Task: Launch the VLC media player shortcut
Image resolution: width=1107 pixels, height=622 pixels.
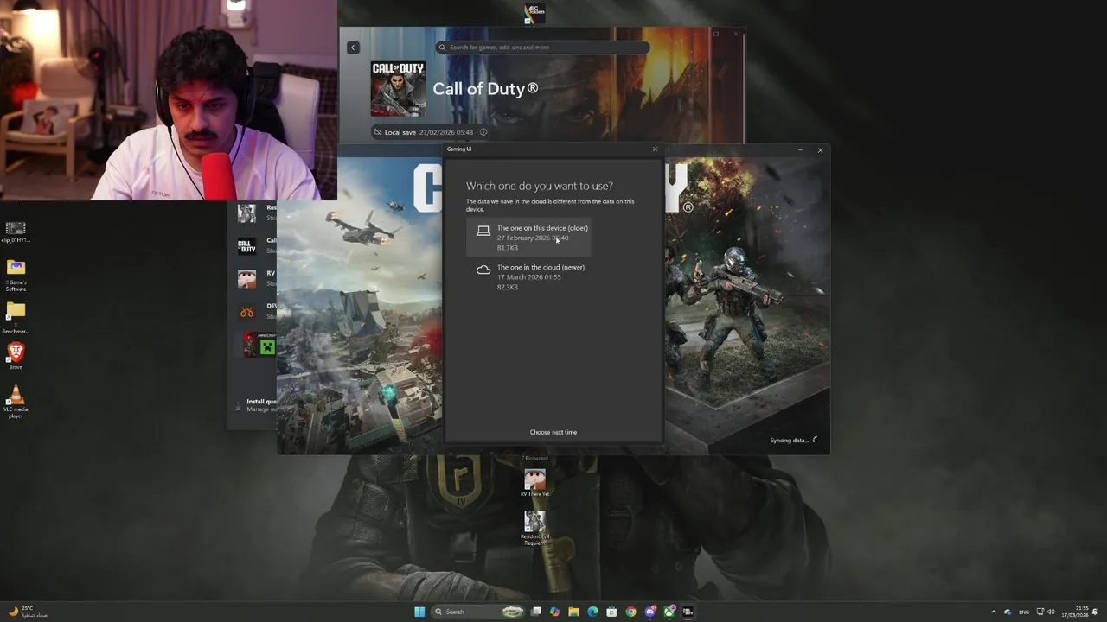Action: tap(16, 403)
